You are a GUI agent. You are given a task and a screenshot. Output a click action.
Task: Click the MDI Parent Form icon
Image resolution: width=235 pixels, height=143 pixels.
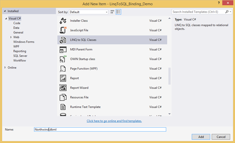coord(63,49)
